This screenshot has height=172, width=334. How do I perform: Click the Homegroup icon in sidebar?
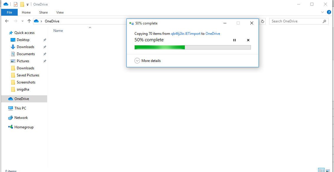click(11, 127)
